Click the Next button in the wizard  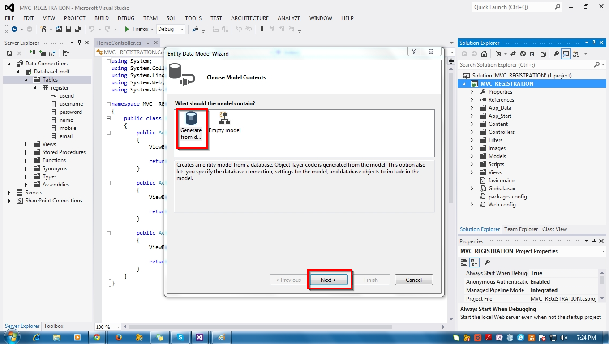[x=329, y=279]
